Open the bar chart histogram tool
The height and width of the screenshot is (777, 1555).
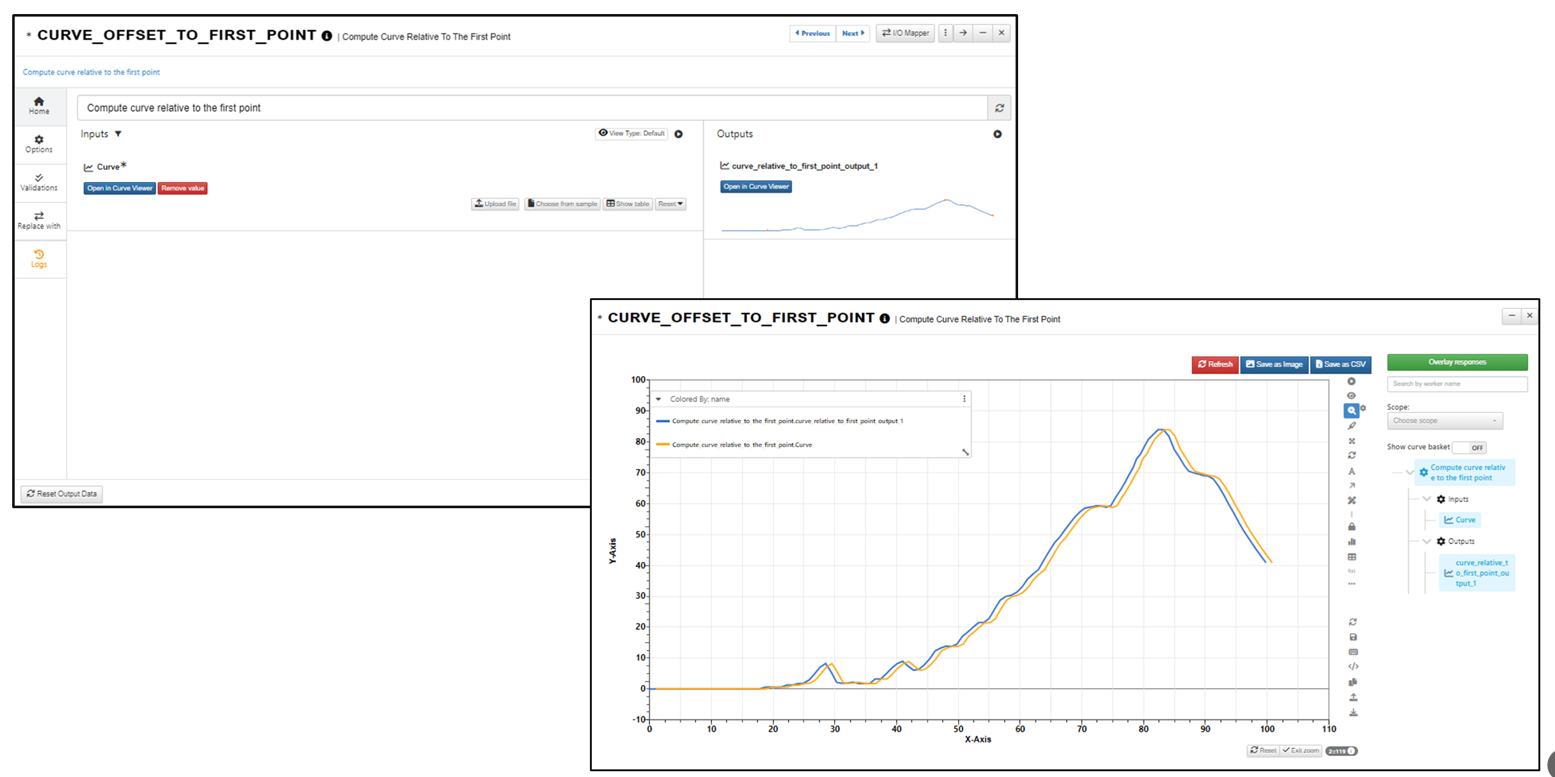pyautogui.click(x=1352, y=541)
